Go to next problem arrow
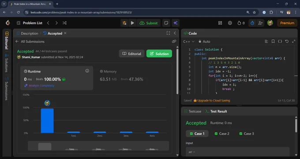This screenshot has width=300, height=159. pos(56,23)
